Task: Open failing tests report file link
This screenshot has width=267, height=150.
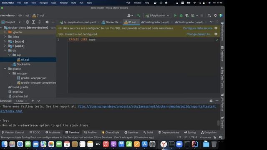Action: (147, 107)
